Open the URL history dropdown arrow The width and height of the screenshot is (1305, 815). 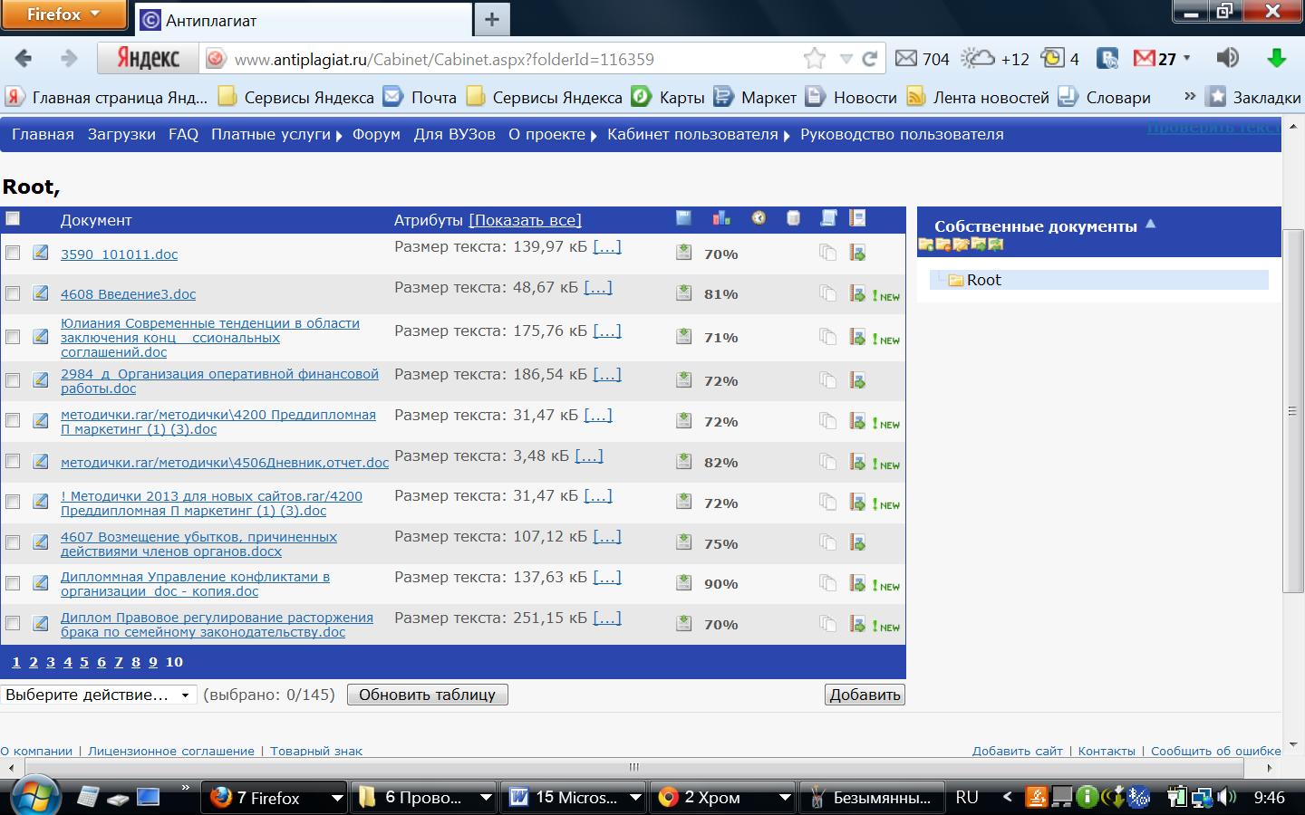[846, 59]
